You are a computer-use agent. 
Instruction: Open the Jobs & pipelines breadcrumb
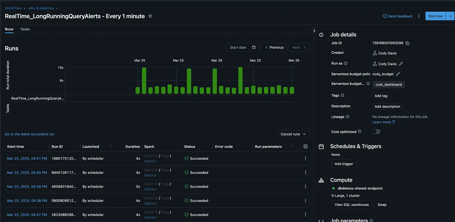click(x=40, y=8)
